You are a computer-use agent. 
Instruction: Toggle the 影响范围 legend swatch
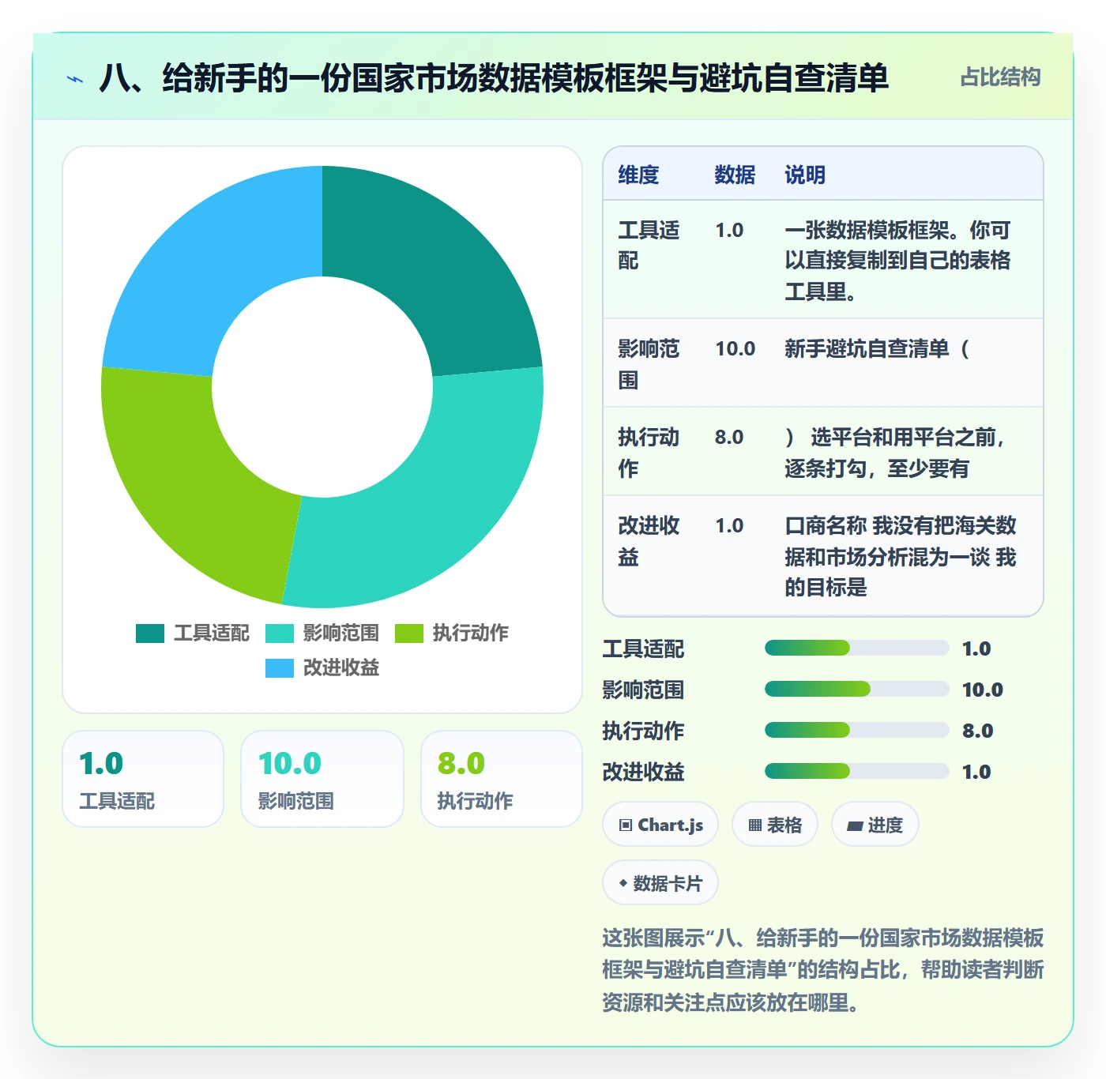[x=280, y=633]
